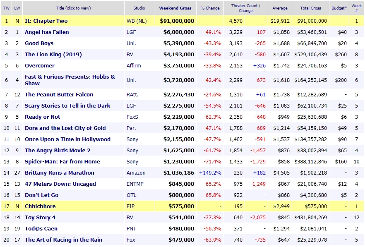Click the Ready or Not title link

[42, 117]
